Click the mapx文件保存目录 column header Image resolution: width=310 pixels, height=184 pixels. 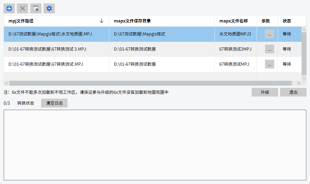pos(162,21)
